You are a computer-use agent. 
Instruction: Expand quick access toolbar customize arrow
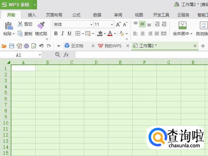pyautogui.click(x=58, y=46)
